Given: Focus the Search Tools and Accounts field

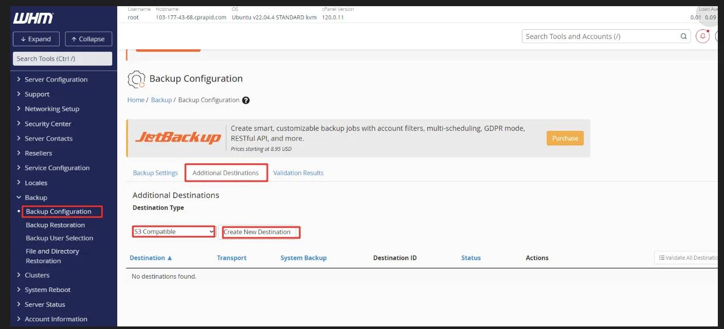Looking at the screenshot, I should tap(606, 36).
